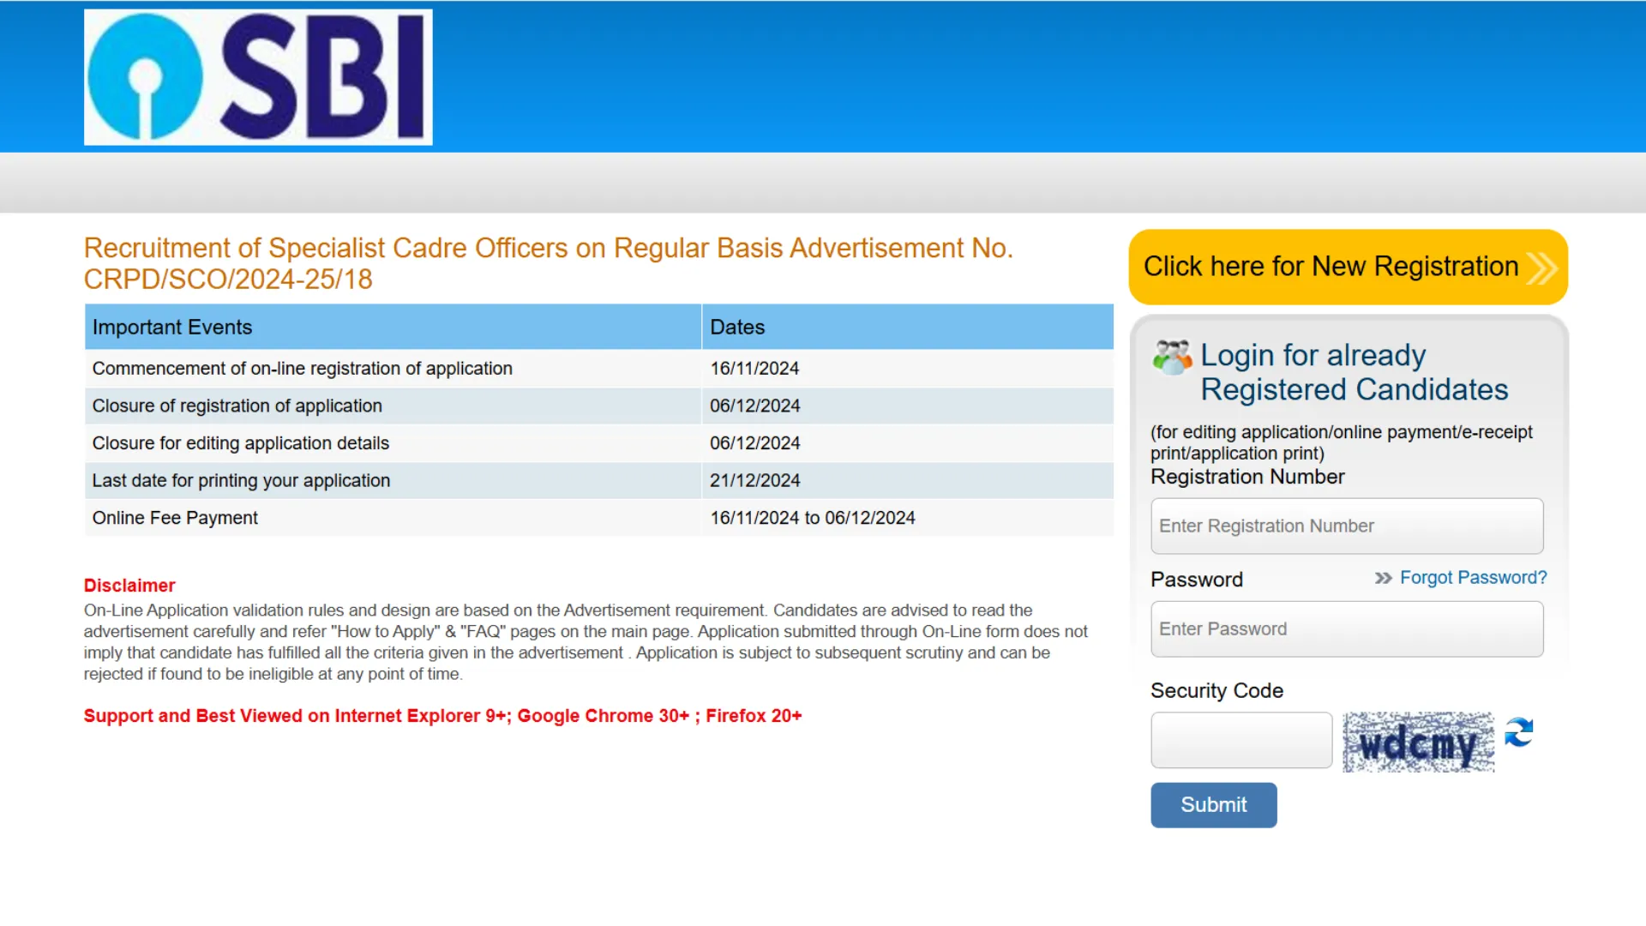Select Last date for printing your application
Viewport: 1646px width, 926px height.
pos(241,481)
